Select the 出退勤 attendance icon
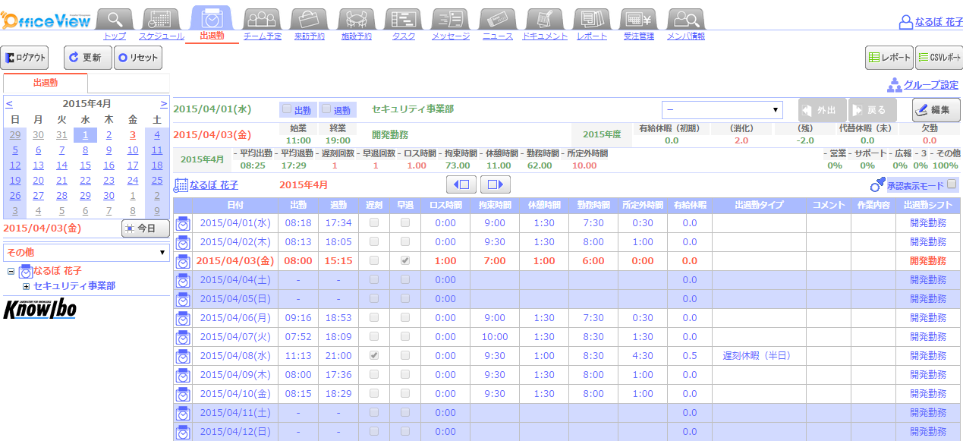Image resolution: width=963 pixels, height=441 pixels. click(212, 18)
